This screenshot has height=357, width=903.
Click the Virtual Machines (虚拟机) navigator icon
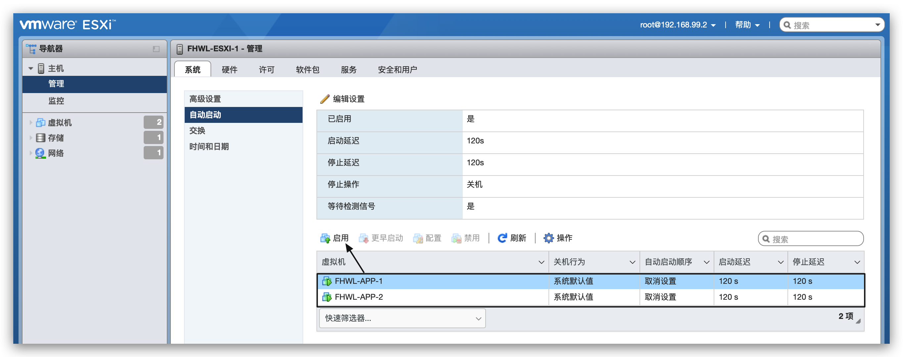[41, 123]
